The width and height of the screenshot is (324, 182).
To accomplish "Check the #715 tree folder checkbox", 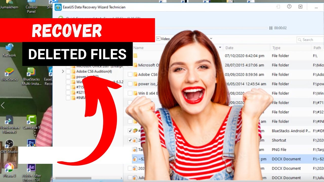I will (x=68, y=87).
